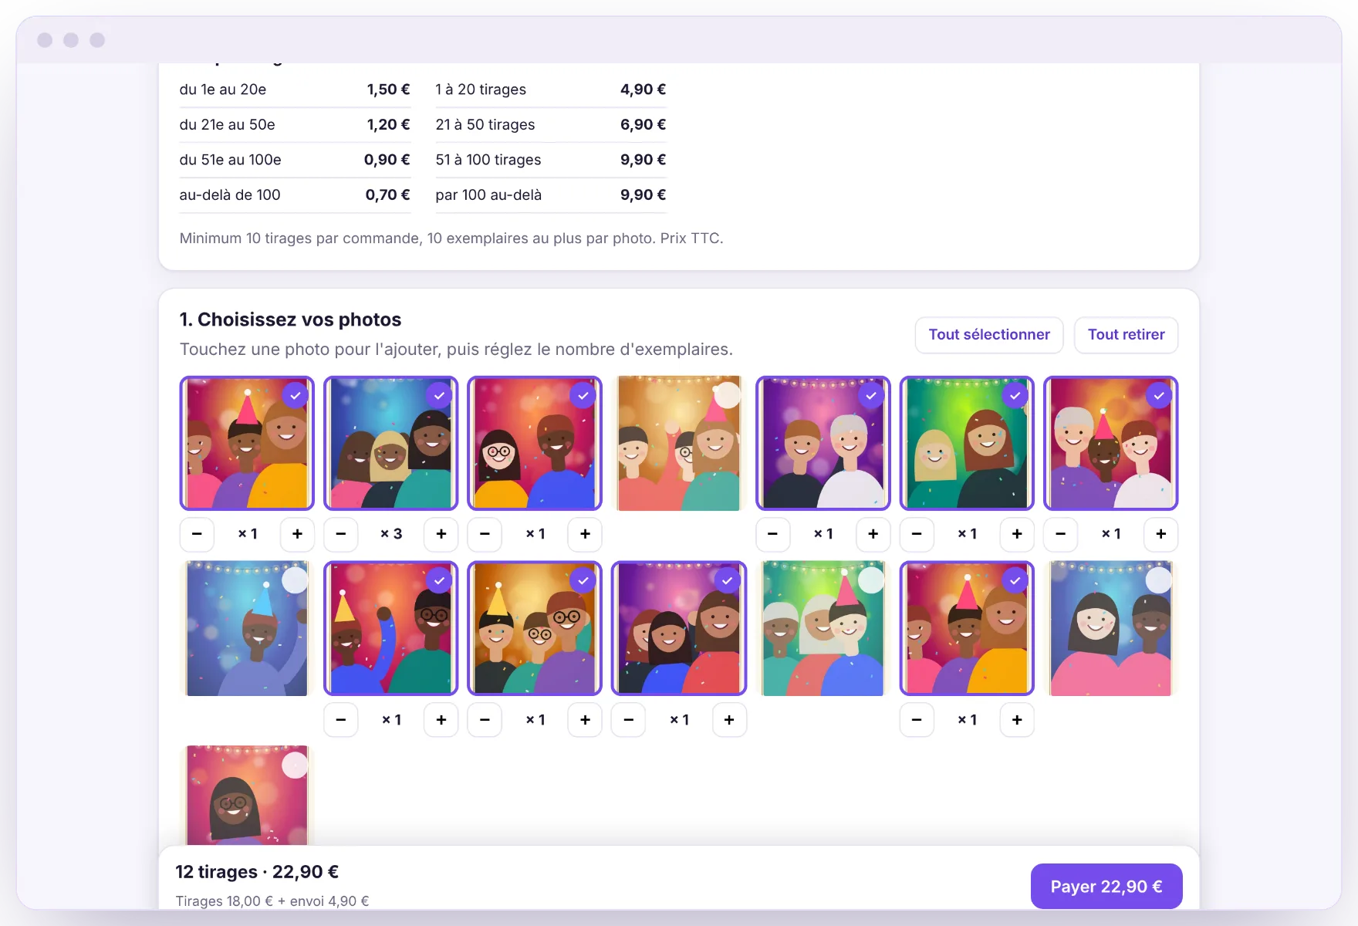The width and height of the screenshot is (1358, 926).
Task: Click Payer 22,90 € button
Action: [x=1106, y=886]
